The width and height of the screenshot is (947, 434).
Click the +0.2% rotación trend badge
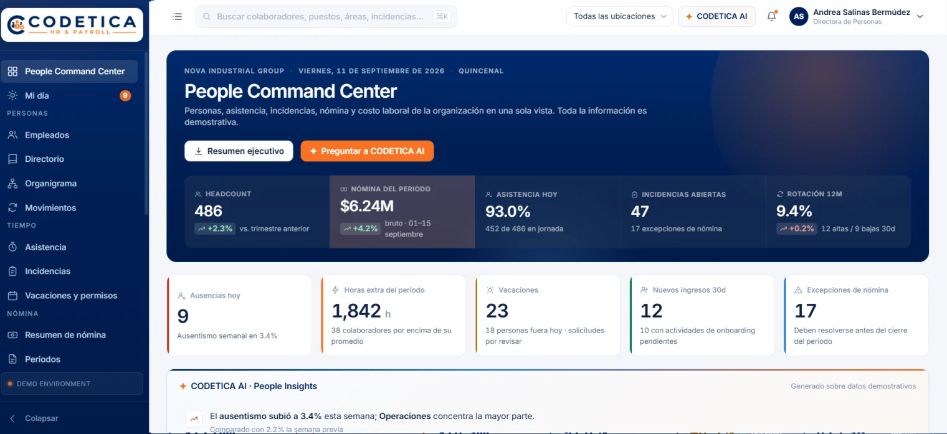[x=797, y=229]
